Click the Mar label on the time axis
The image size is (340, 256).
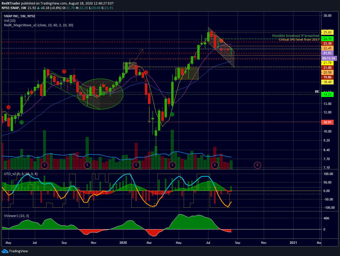(x=149, y=243)
